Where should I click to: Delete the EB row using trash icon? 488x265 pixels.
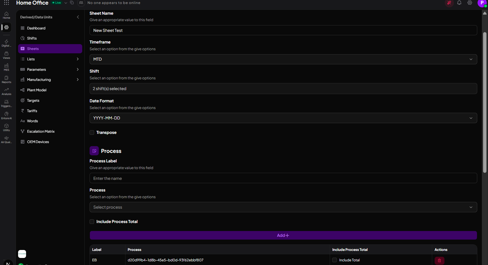(x=439, y=260)
